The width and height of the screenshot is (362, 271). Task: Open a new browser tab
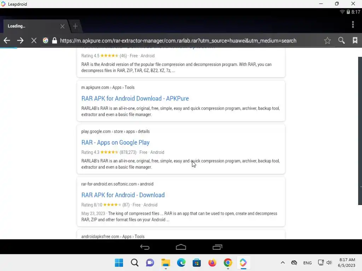75,26
